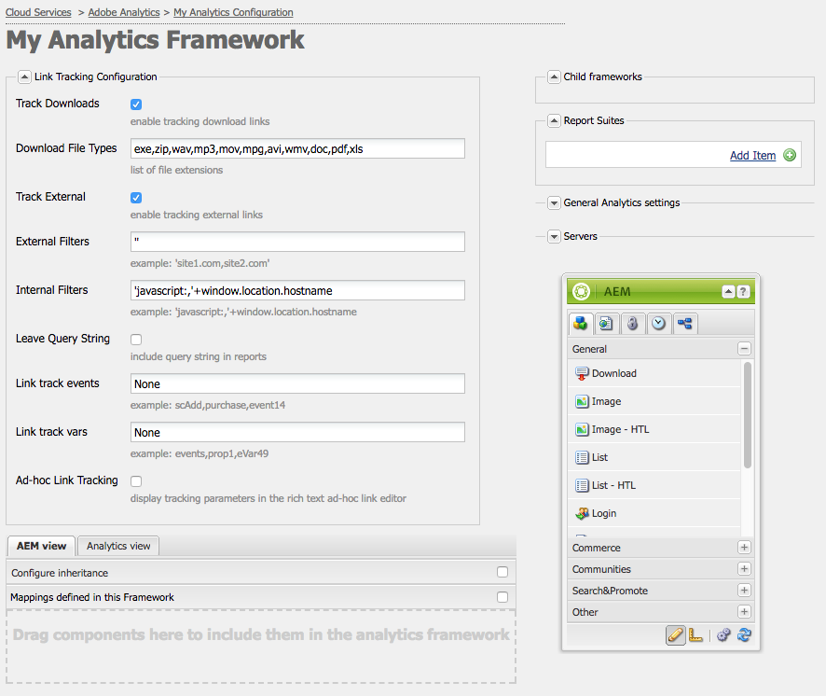Collapse the General component group
This screenshot has width=826, height=696.
tap(744, 349)
